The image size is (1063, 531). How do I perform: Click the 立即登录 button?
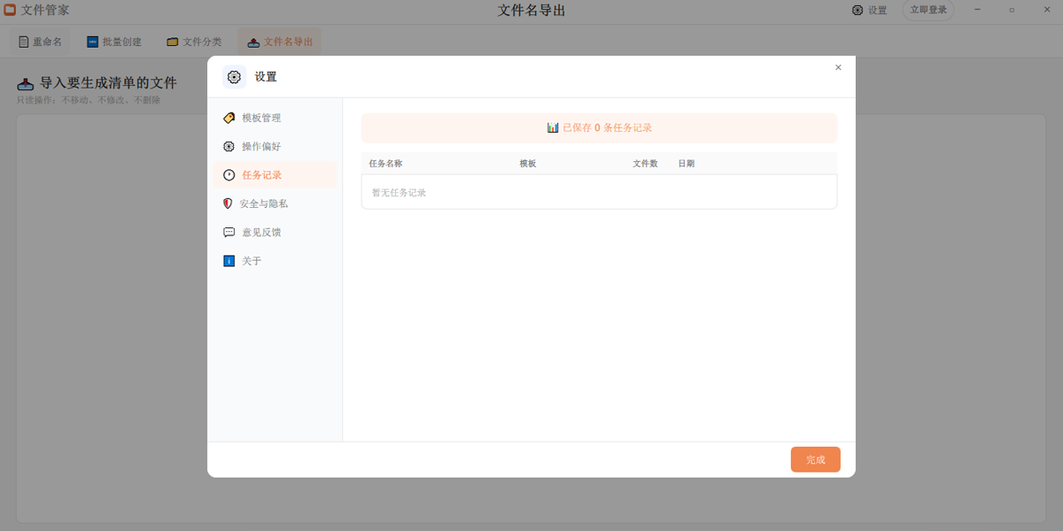coord(928,11)
